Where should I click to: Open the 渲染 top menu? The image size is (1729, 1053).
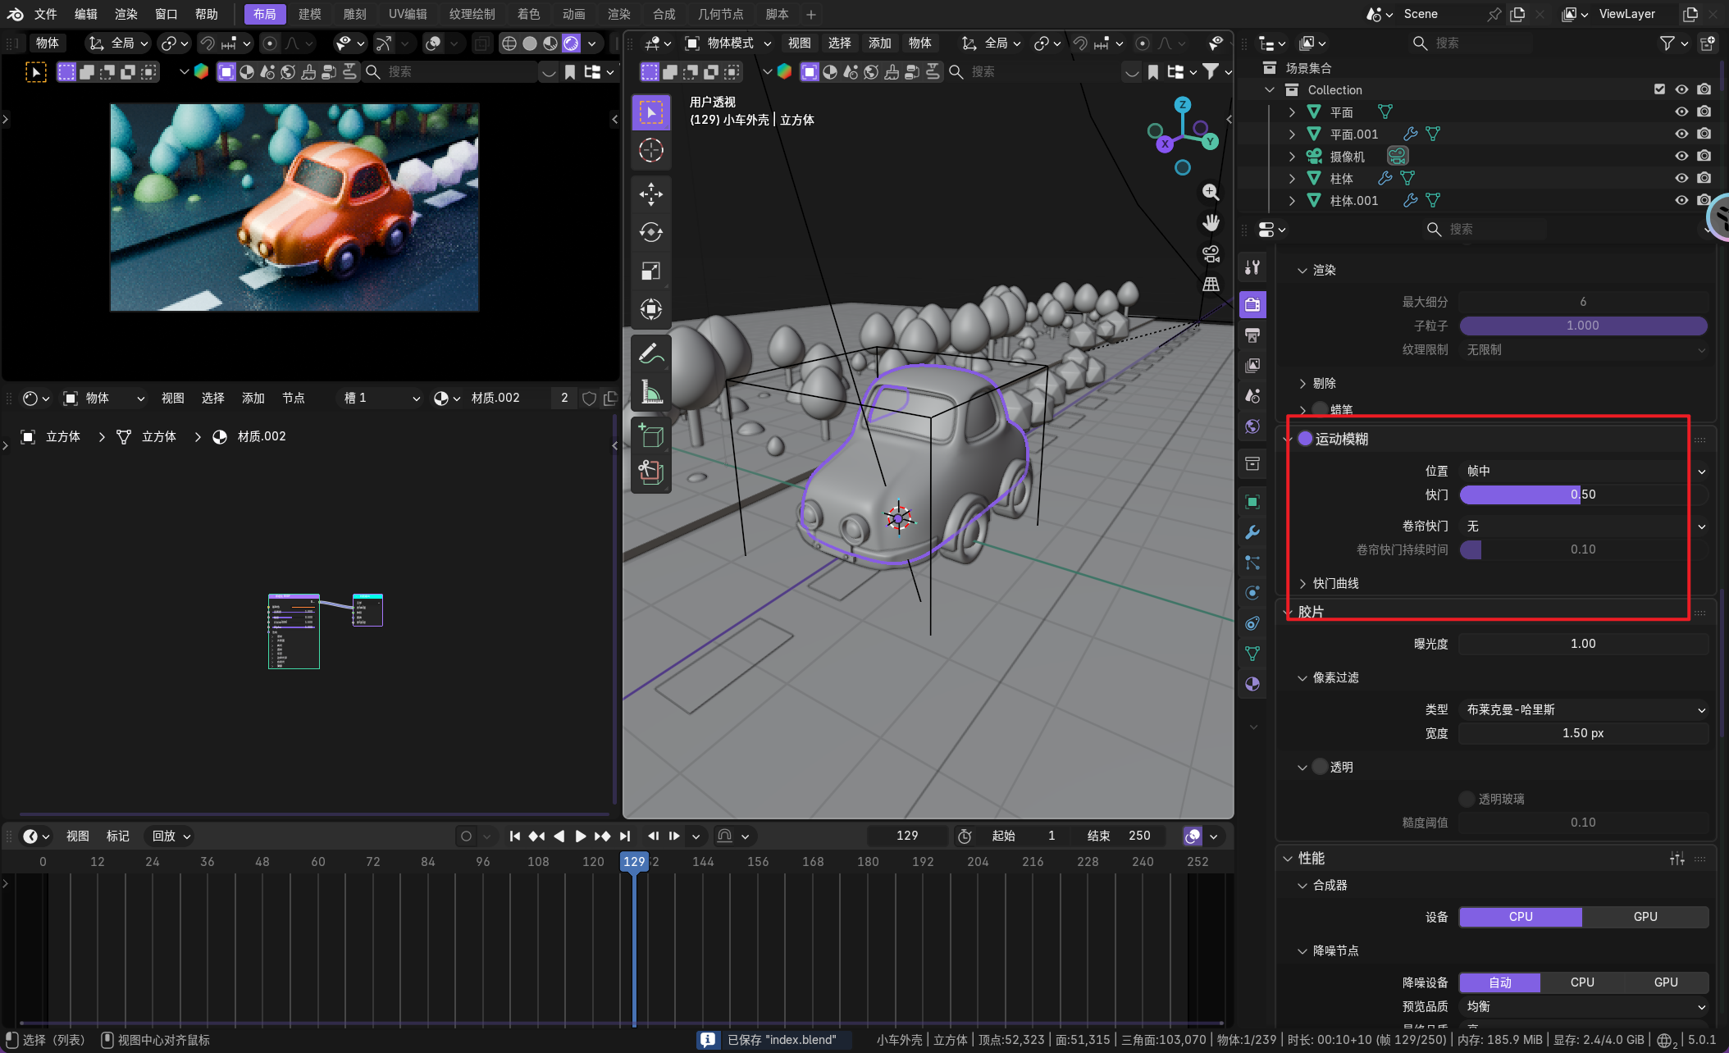click(x=125, y=14)
